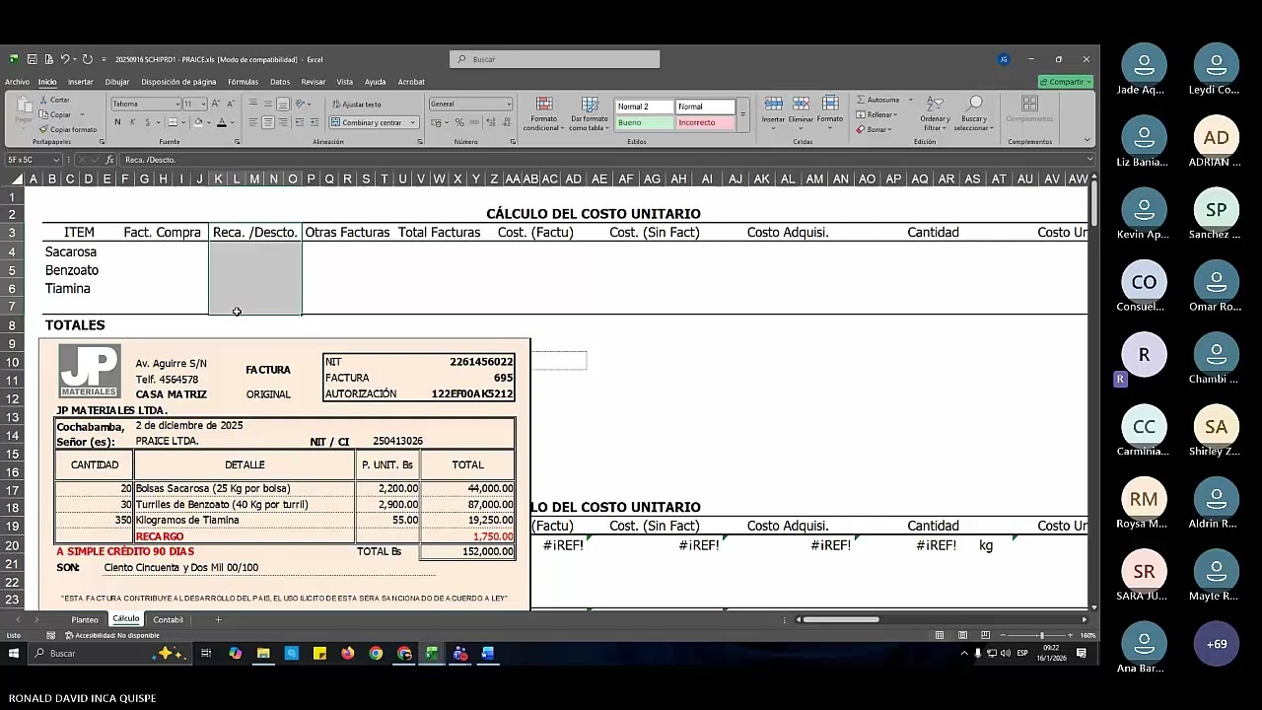
Task: Apply the Normal 2 cell style
Action: coord(645,106)
